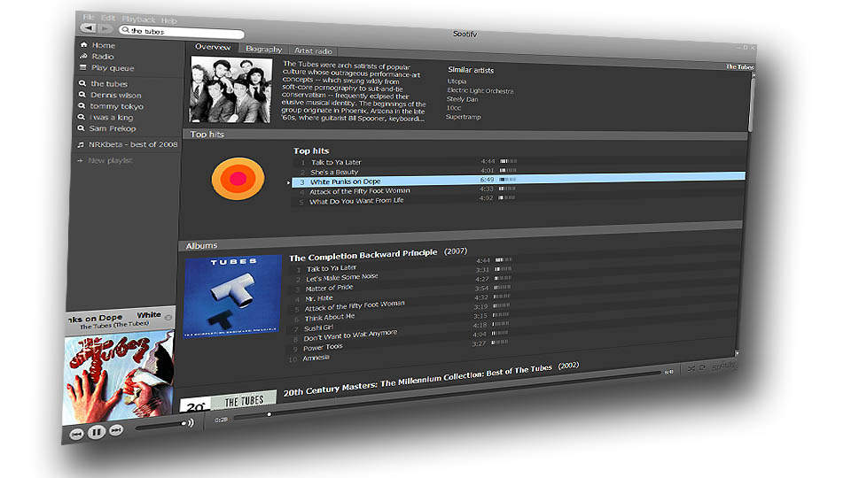The image size is (851, 478).
Task: Open similar artist Electric Light Orchestra
Action: coord(480,90)
